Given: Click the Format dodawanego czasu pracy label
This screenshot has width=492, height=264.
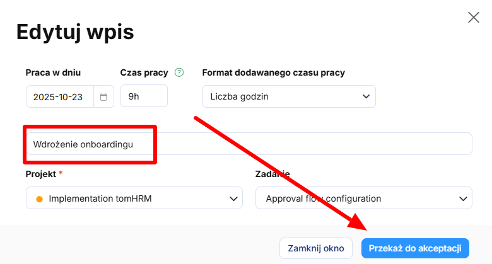Looking at the screenshot, I should tap(273, 72).
